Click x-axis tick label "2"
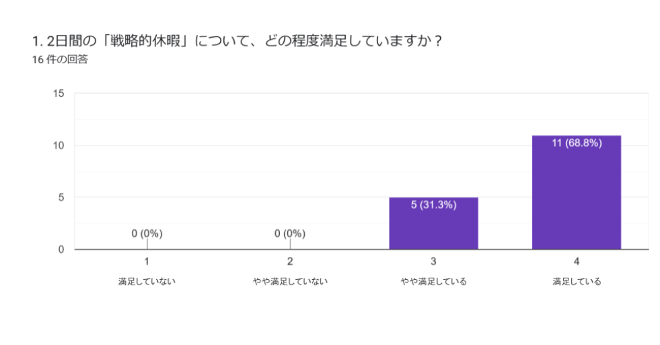Image resolution: width=660 pixels, height=345 pixels. click(290, 261)
